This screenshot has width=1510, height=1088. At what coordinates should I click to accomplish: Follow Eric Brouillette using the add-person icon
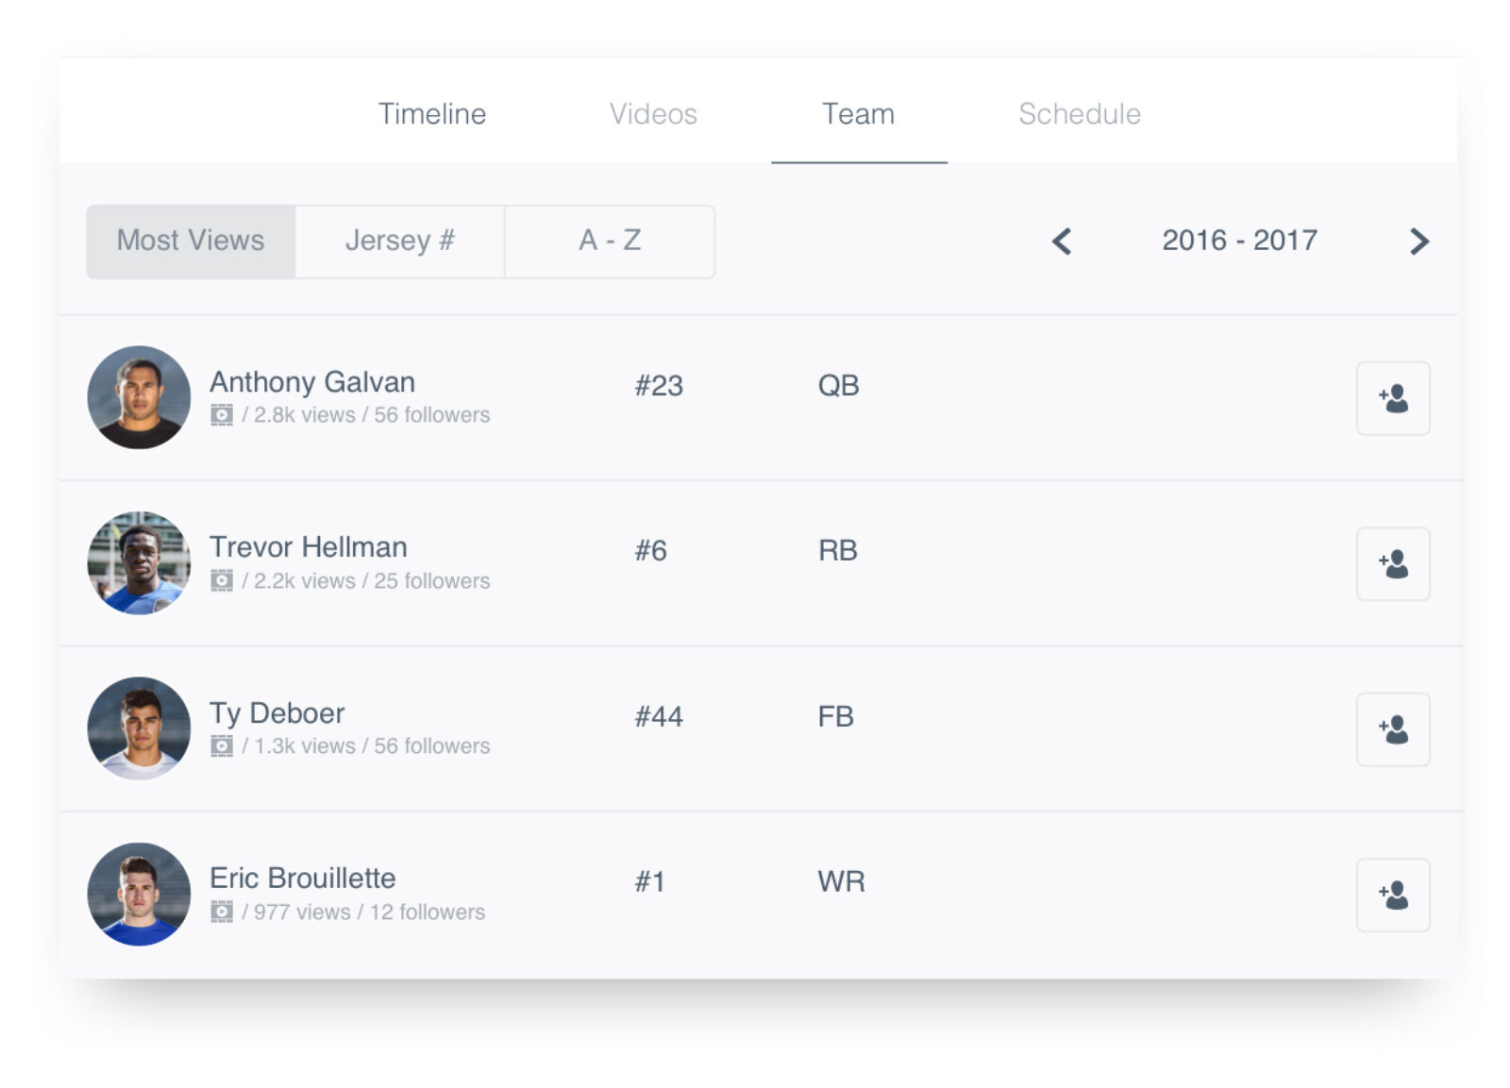coord(1393,895)
